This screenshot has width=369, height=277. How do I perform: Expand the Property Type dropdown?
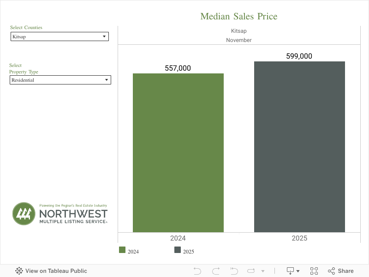(60, 80)
